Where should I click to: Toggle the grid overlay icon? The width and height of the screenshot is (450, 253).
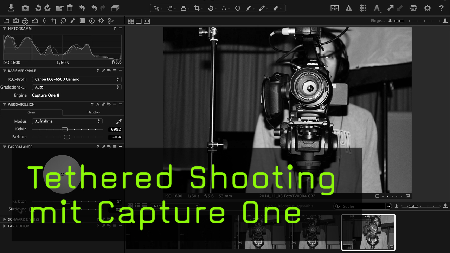pos(362,8)
